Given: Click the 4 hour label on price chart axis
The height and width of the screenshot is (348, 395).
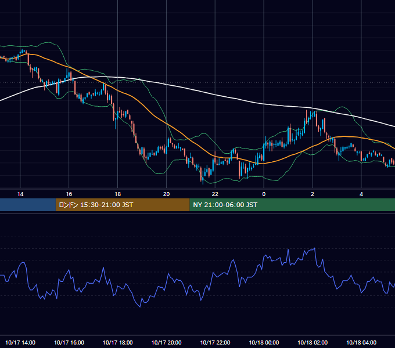Looking at the screenshot, I should (x=361, y=194).
